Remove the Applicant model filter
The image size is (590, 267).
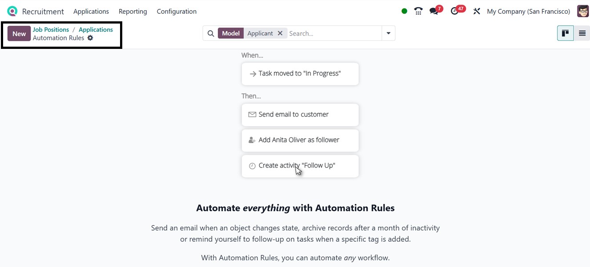[x=280, y=33]
